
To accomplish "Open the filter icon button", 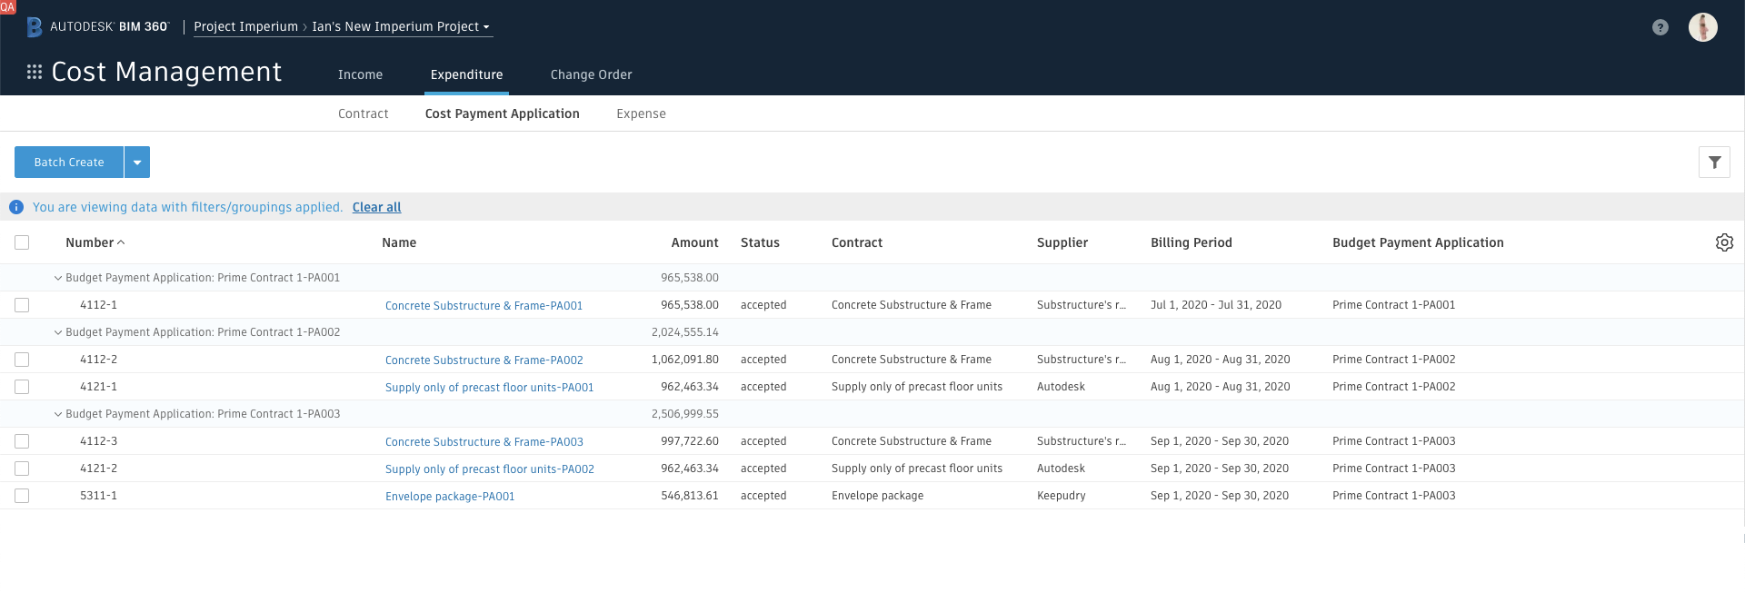I will click(1714, 163).
